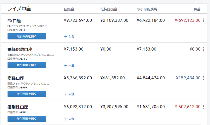210x125 pixels.
Task: Click account number text AEFFR
Action: [x=23, y=88]
